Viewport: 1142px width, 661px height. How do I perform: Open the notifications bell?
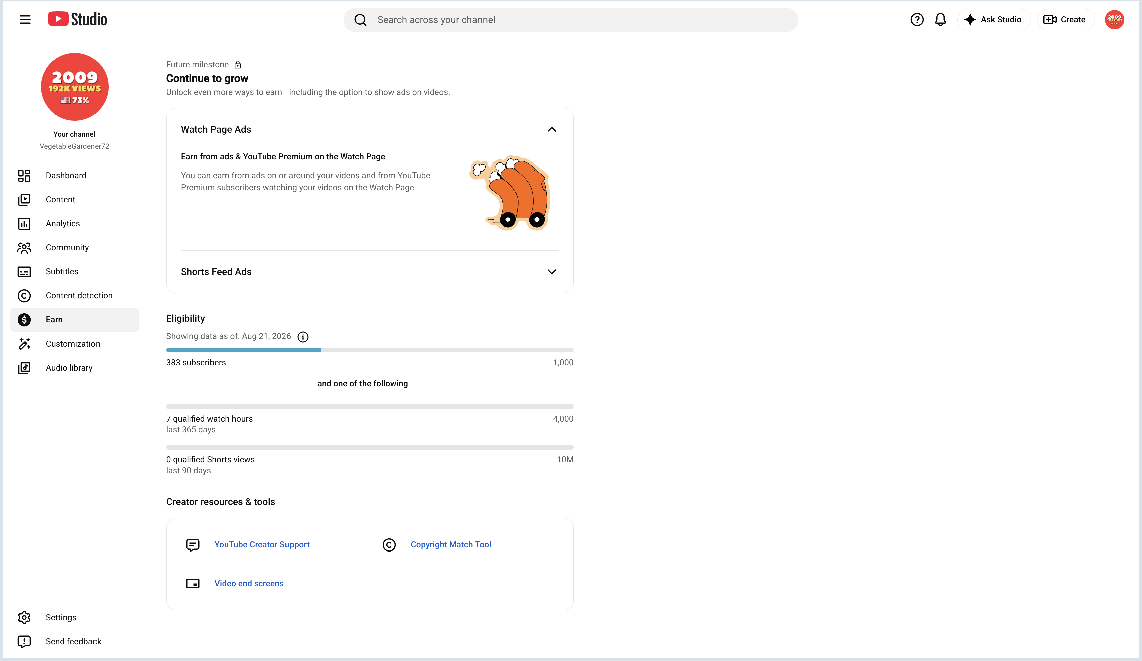[940, 19]
